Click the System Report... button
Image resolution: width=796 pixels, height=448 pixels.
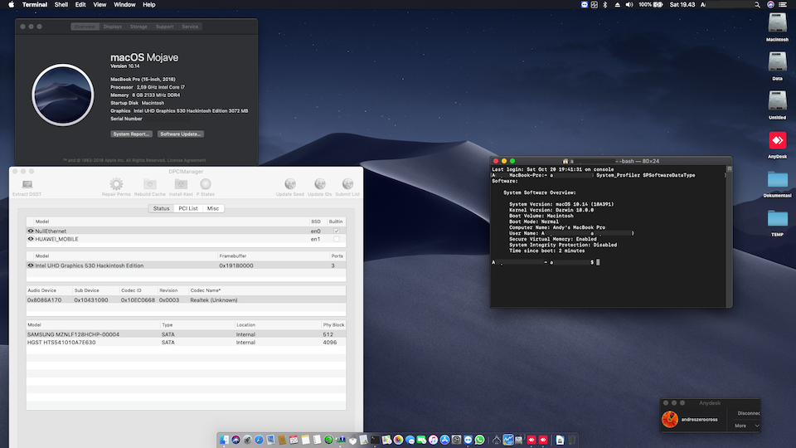coord(132,134)
